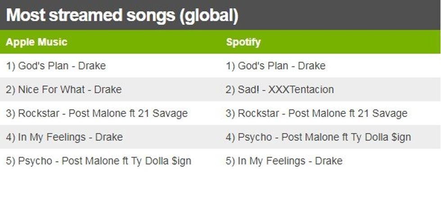Open God's Plan in the Apple Music list
This screenshot has width=441, height=210.
click(x=56, y=66)
